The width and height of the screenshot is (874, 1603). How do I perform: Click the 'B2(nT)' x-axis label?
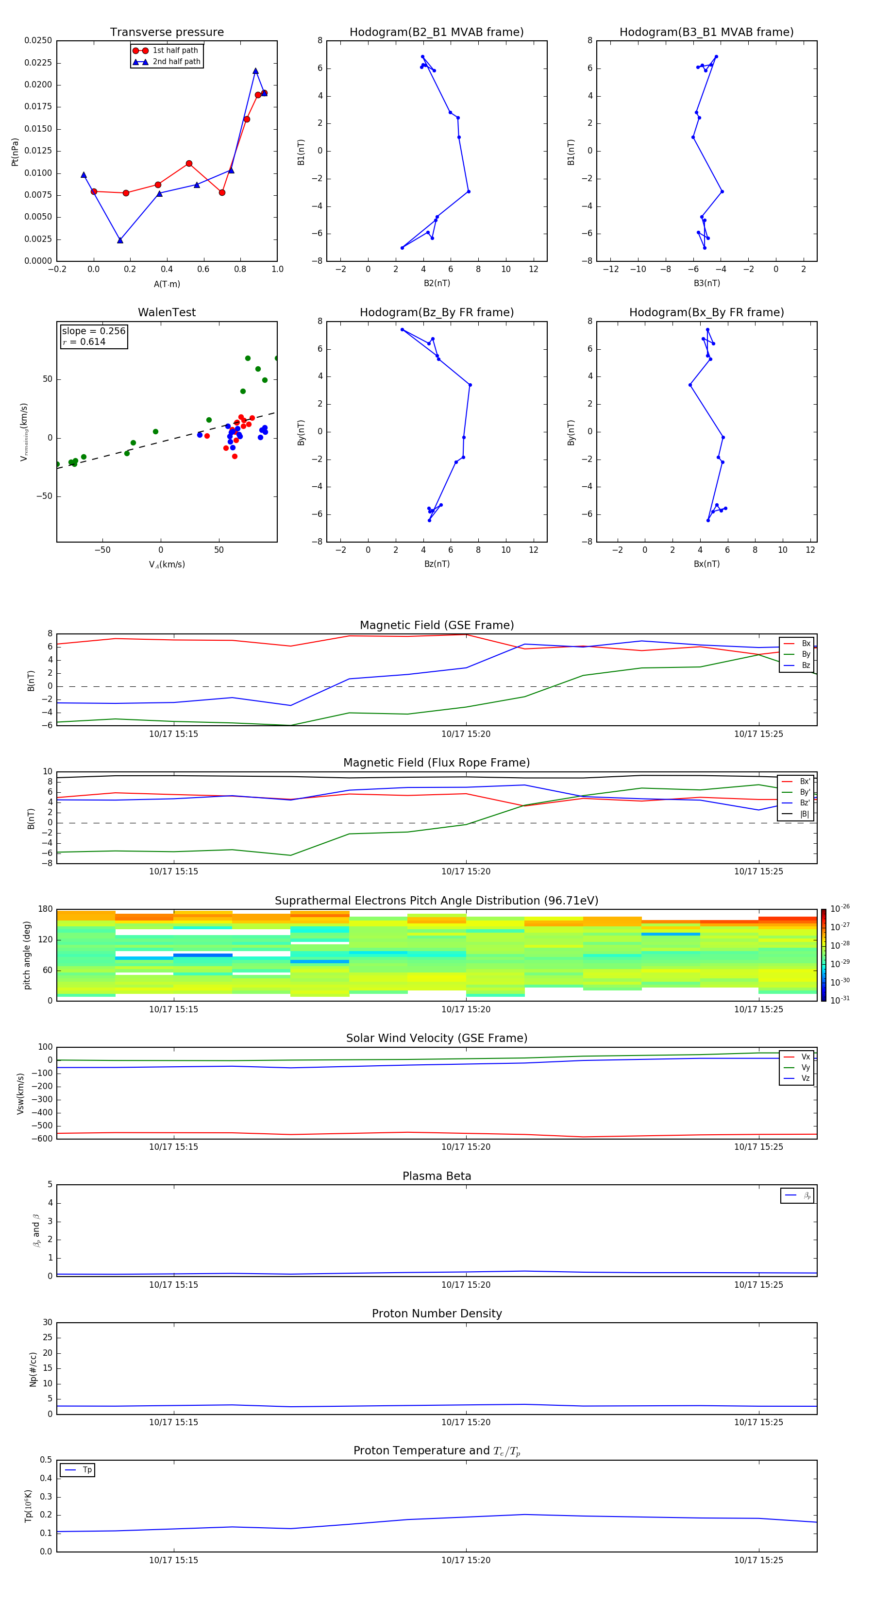coord(437,283)
